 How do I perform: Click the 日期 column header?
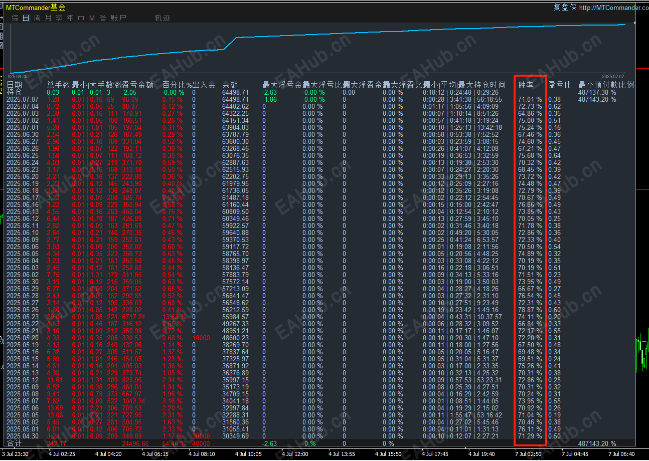point(15,85)
